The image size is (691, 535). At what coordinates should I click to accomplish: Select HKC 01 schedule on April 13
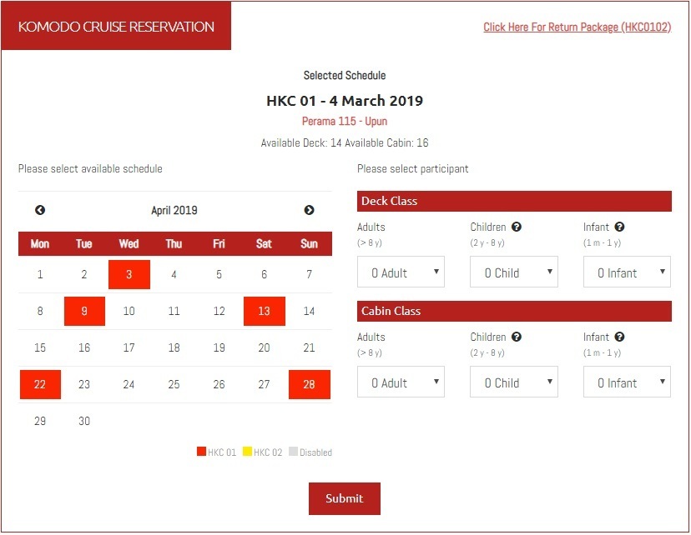(x=264, y=311)
